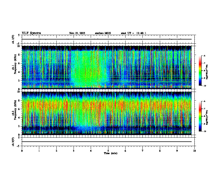The width and height of the screenshot is (219, 169).
Task: Click the ch.1 spectrogram color scale bar
Action: coord(200,71)
